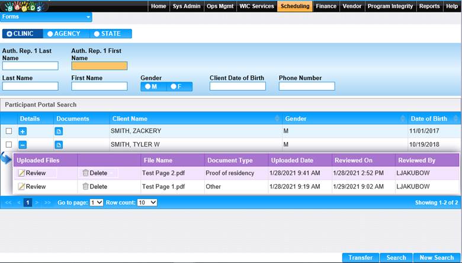462x263 pixels.
Task: Click SMITH, TYLER W client name
Action: coord(135,145)
